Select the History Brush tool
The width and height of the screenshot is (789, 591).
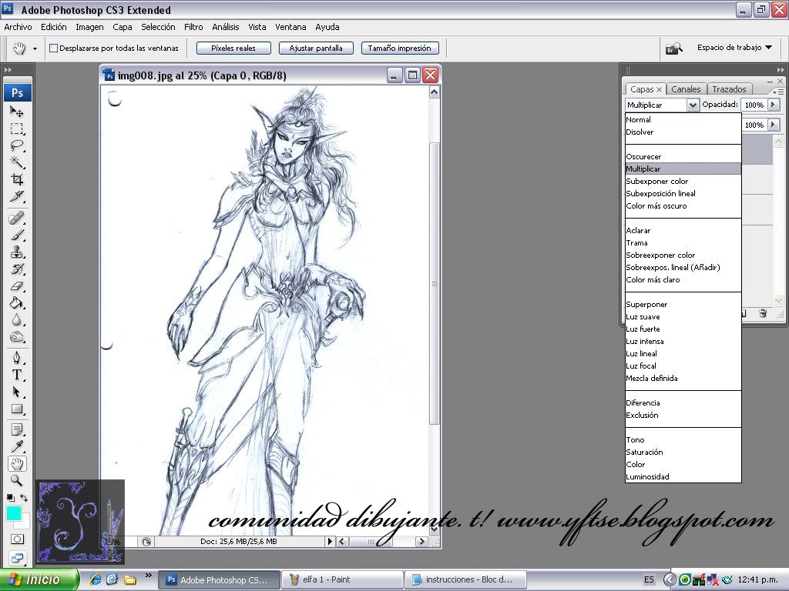coord(17,269)
